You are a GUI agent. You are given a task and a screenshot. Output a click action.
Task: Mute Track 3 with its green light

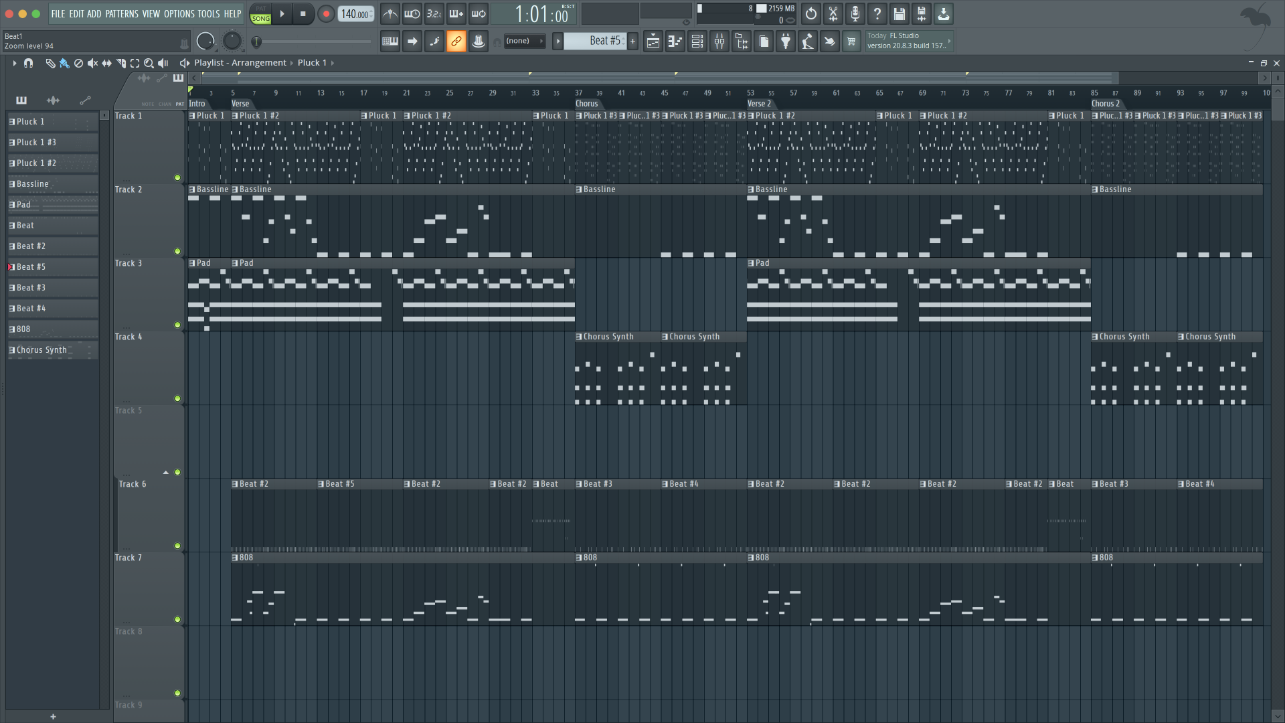pos(177,325)
